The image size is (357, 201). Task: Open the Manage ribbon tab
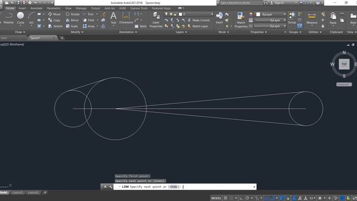point(81,8)
